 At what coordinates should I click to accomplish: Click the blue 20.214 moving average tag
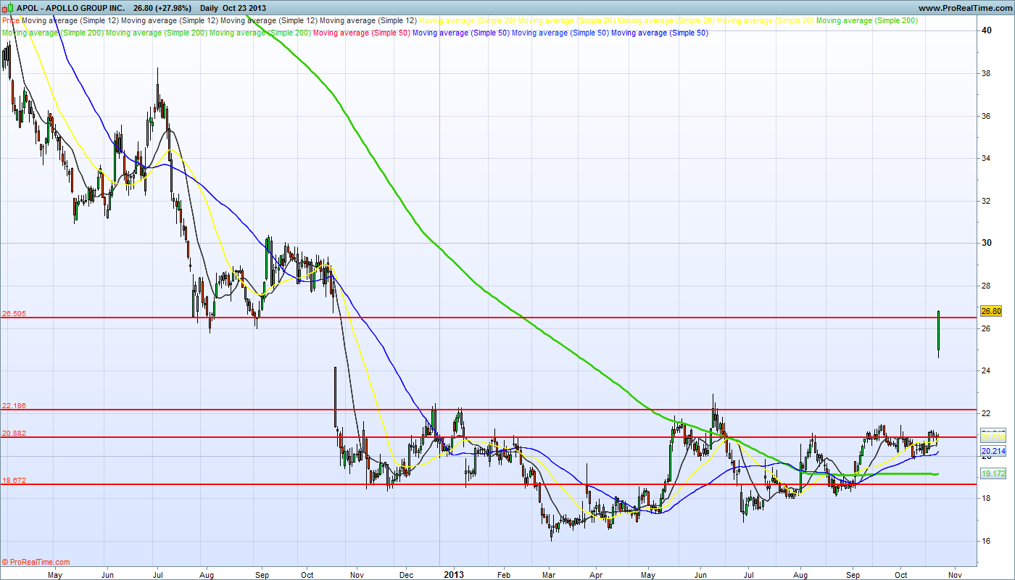click(x=992, y=451)
